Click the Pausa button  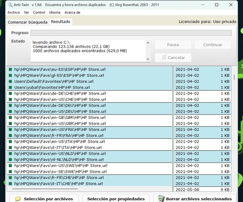(173, 45)
